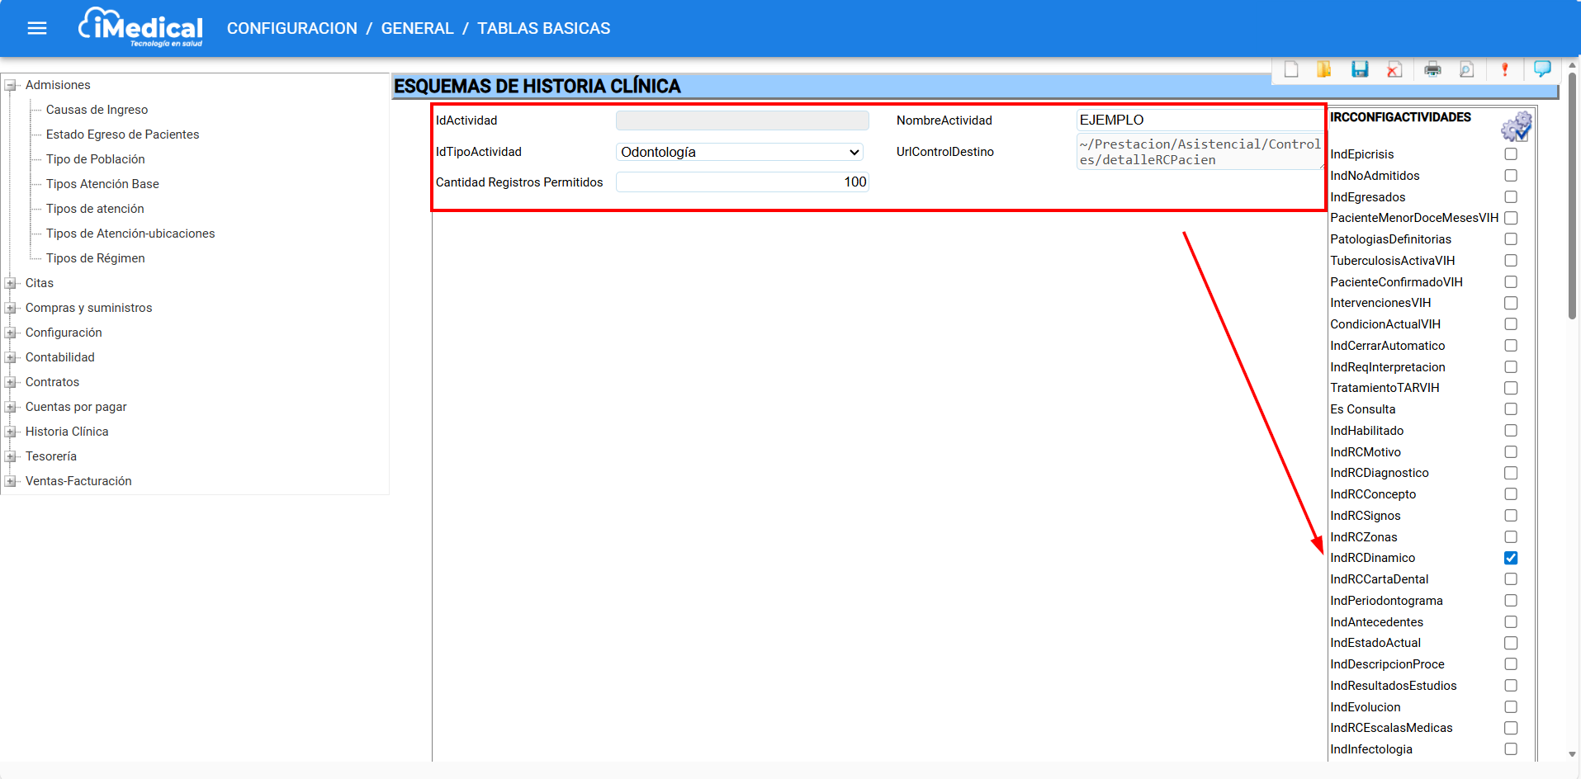The width and height of the screenshot is (1581, 779).
Task: Print using the printer toolbar icon
Action: 1432,69
